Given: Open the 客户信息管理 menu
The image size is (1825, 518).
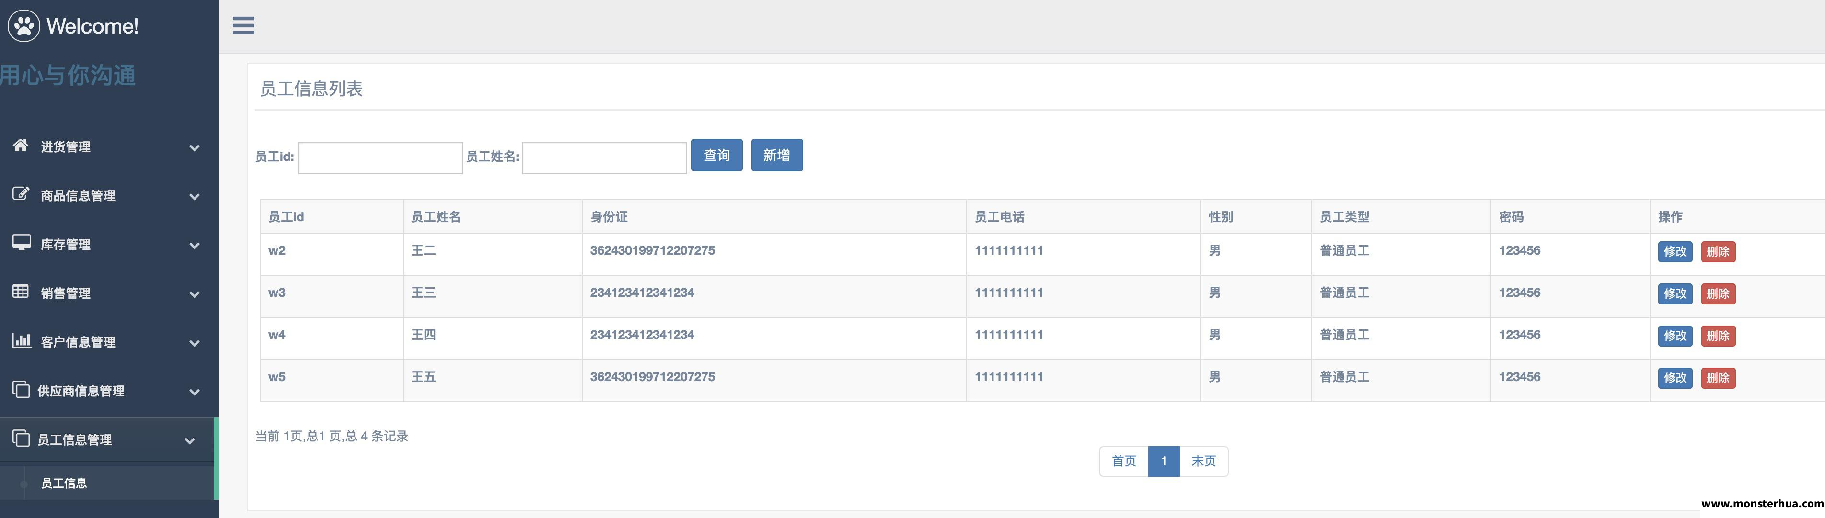Looking at the screenshot, I should tap(109, 342).
